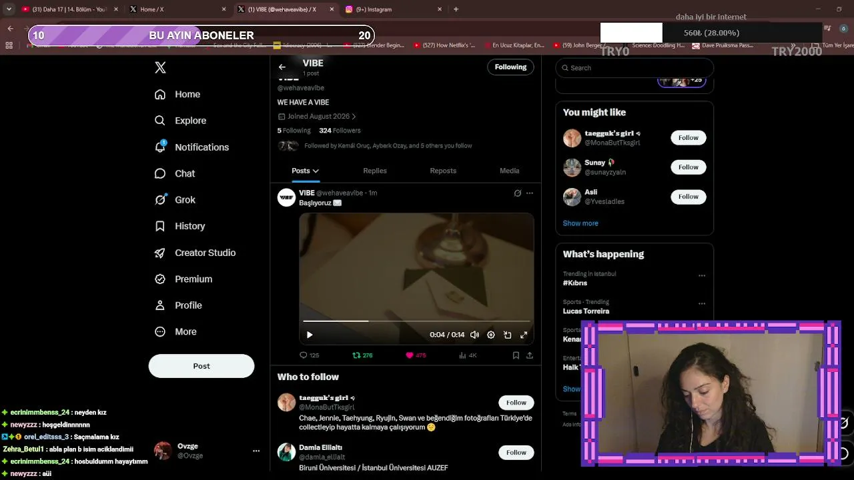The image size is (854, 480).
Task: Click the Grok icon on VIBE's post
Action: tap(517, 193)
